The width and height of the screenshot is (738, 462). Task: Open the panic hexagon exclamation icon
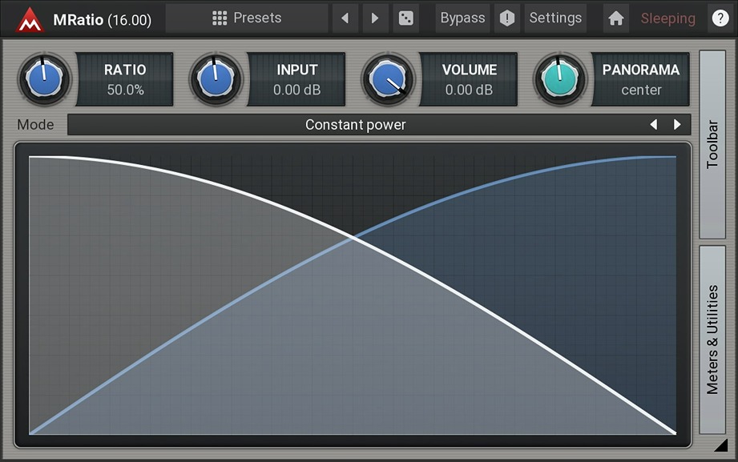click(507, 18)
